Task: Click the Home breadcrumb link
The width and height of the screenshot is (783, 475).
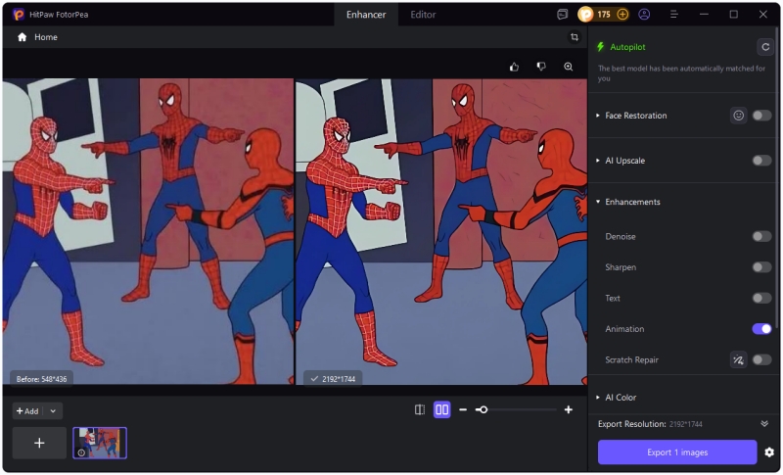Action: point(46,37)
